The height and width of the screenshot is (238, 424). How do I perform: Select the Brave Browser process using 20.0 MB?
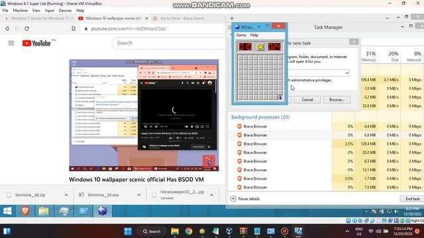pos(326,153)
